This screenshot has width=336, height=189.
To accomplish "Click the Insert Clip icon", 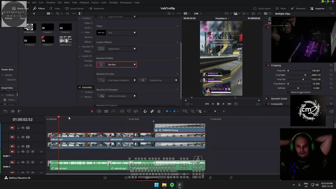I will pyautogui.click(x=122, y=111).
